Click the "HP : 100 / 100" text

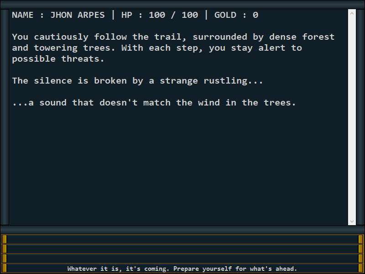point(160,15)
